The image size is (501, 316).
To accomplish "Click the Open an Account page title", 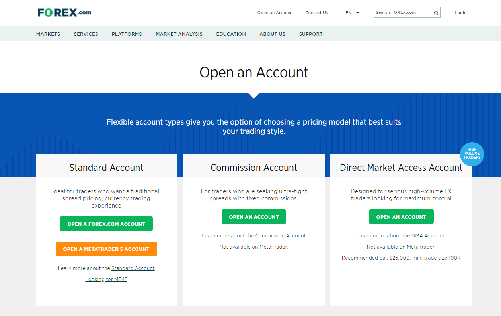I will (254, 72).
